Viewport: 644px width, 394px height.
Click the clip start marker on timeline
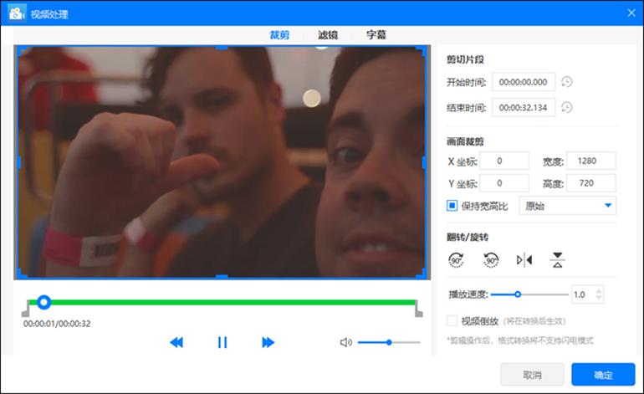click(25, 309)
